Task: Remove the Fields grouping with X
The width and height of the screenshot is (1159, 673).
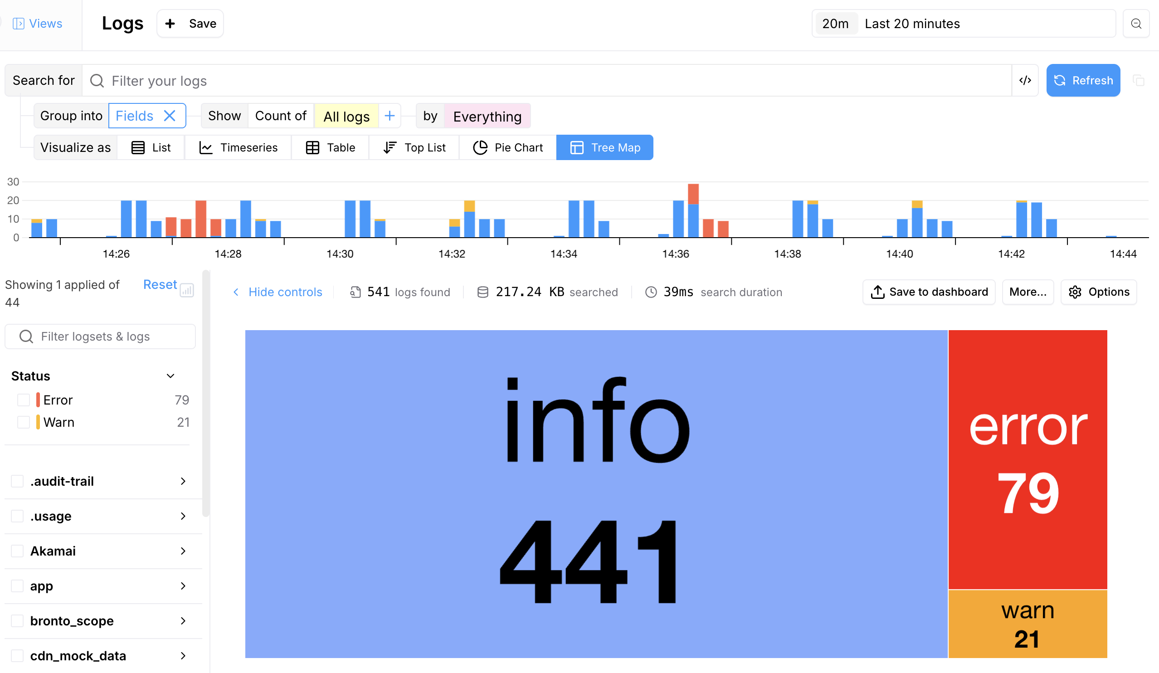Action: tap(170, 116)
